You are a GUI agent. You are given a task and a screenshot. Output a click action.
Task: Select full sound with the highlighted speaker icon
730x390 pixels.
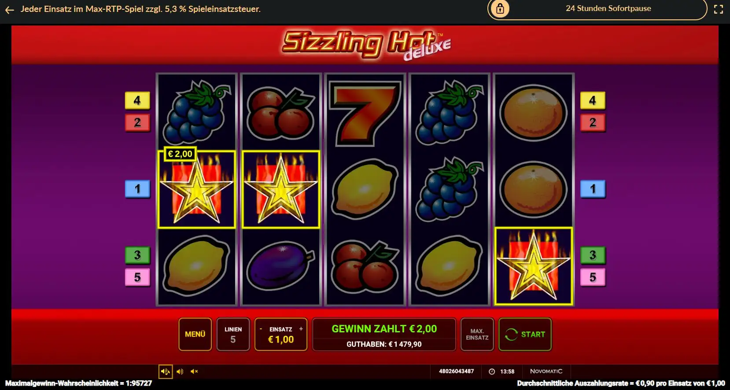coord(166,372)
